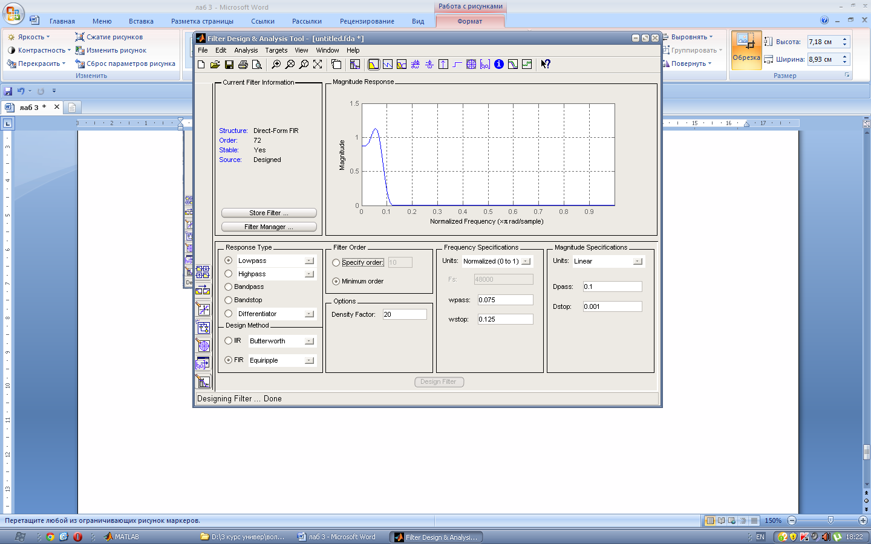Image resolution: width=871 pixels, height=544 pixels.
Task: Show Filter Information blue i icon
Action: (x=499, y=64)
